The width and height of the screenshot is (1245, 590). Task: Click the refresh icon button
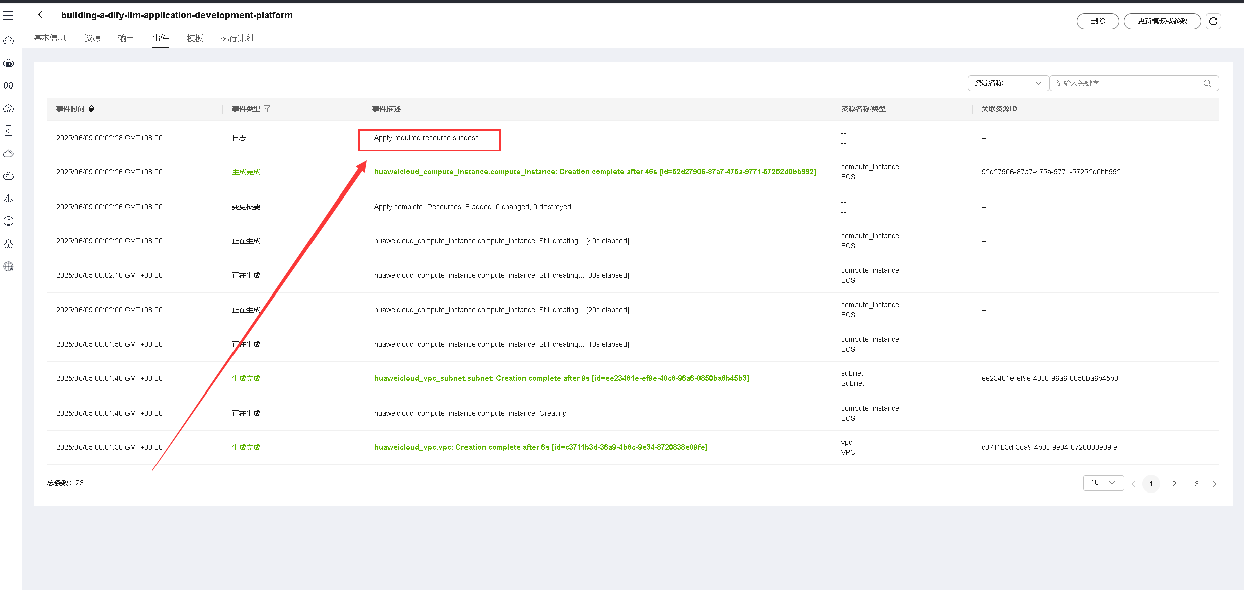[1213, 21]
